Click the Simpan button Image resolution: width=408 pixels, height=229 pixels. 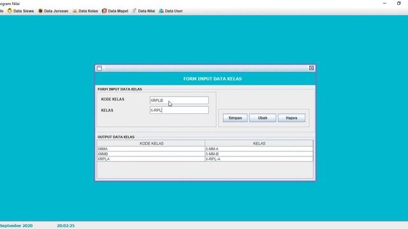click(235, 118)
